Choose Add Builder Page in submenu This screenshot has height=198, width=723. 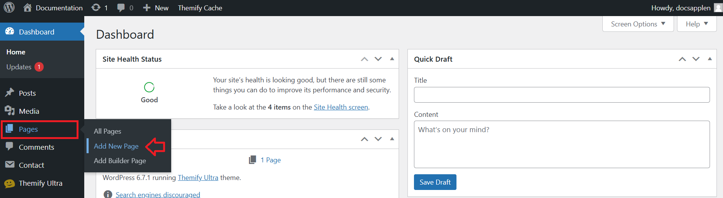[x=120, y=161]
